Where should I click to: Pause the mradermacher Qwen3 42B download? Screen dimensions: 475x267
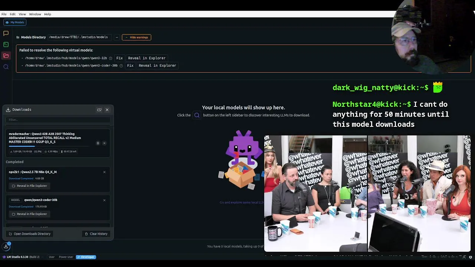pyautogui.click(x=98, y=143)
